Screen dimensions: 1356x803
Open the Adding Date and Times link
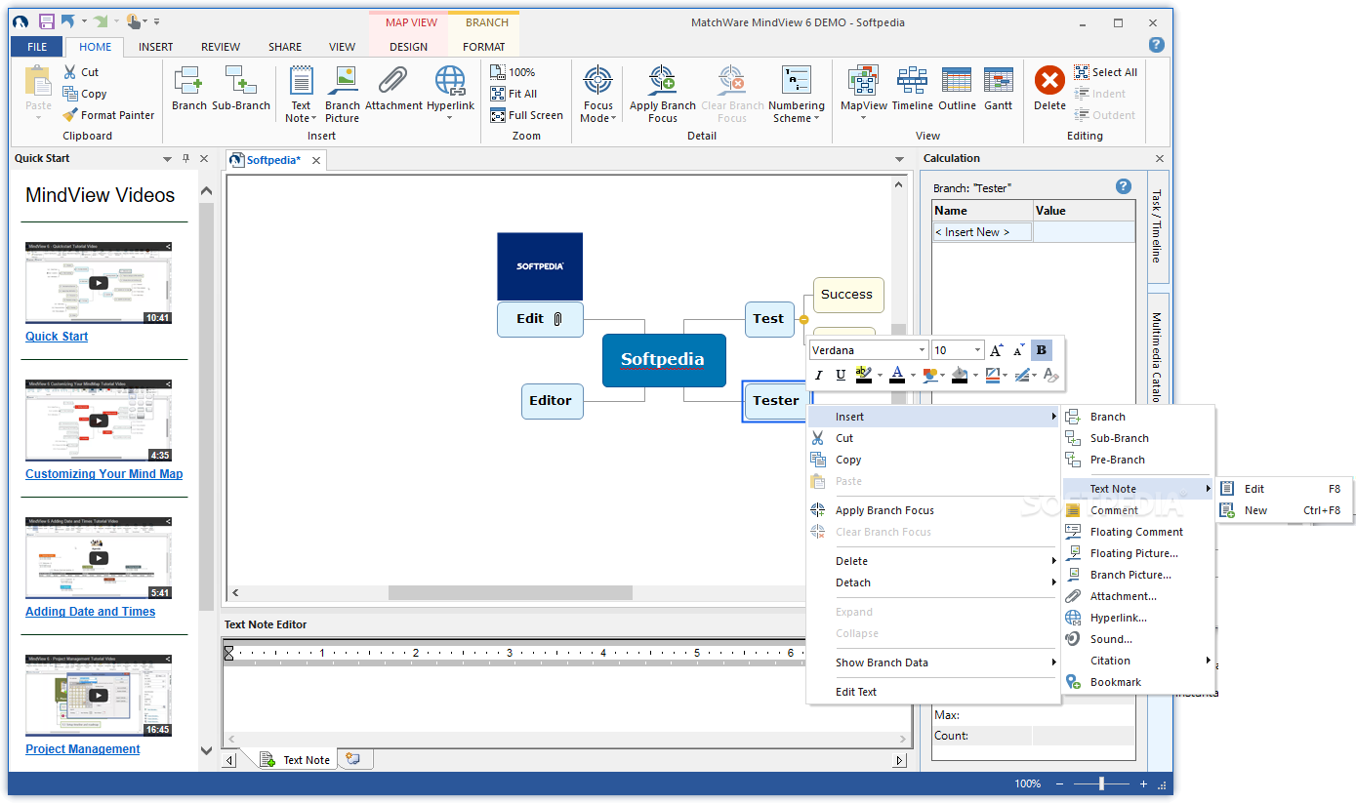tap(91, 612)
